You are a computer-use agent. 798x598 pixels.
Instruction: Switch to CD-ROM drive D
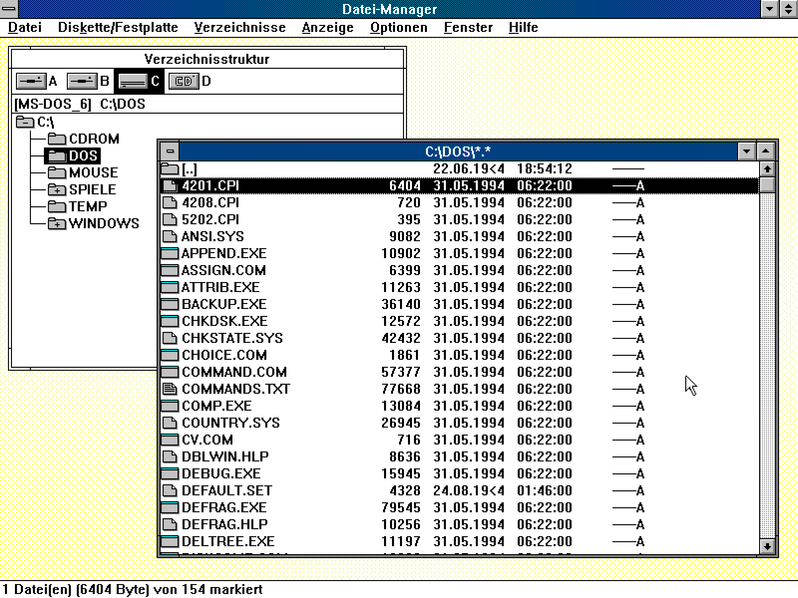click(x=184, y=81)
